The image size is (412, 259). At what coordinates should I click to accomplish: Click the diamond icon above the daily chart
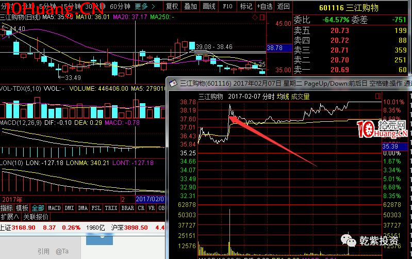point(255,18)
